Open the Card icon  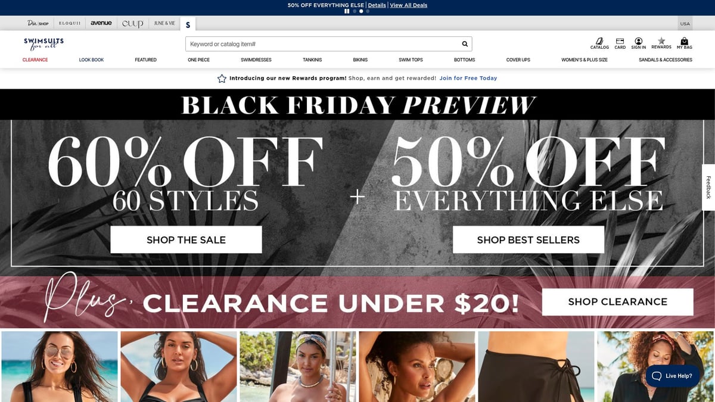pos(620,43)
